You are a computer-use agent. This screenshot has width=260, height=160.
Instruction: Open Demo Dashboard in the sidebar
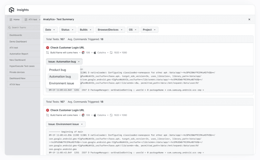24,42
